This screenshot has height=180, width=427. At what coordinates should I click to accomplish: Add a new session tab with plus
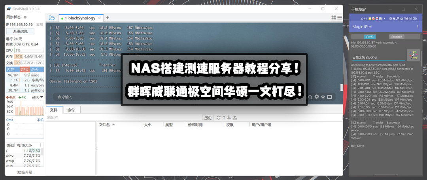107,18
